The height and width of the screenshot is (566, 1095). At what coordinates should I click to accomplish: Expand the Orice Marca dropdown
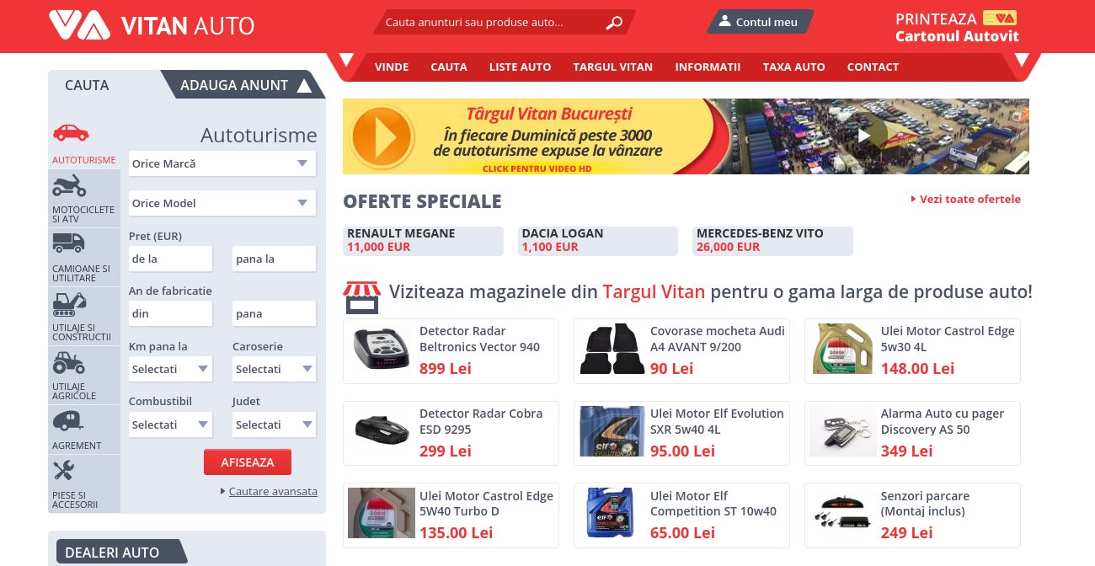click(x=222, y=163)
